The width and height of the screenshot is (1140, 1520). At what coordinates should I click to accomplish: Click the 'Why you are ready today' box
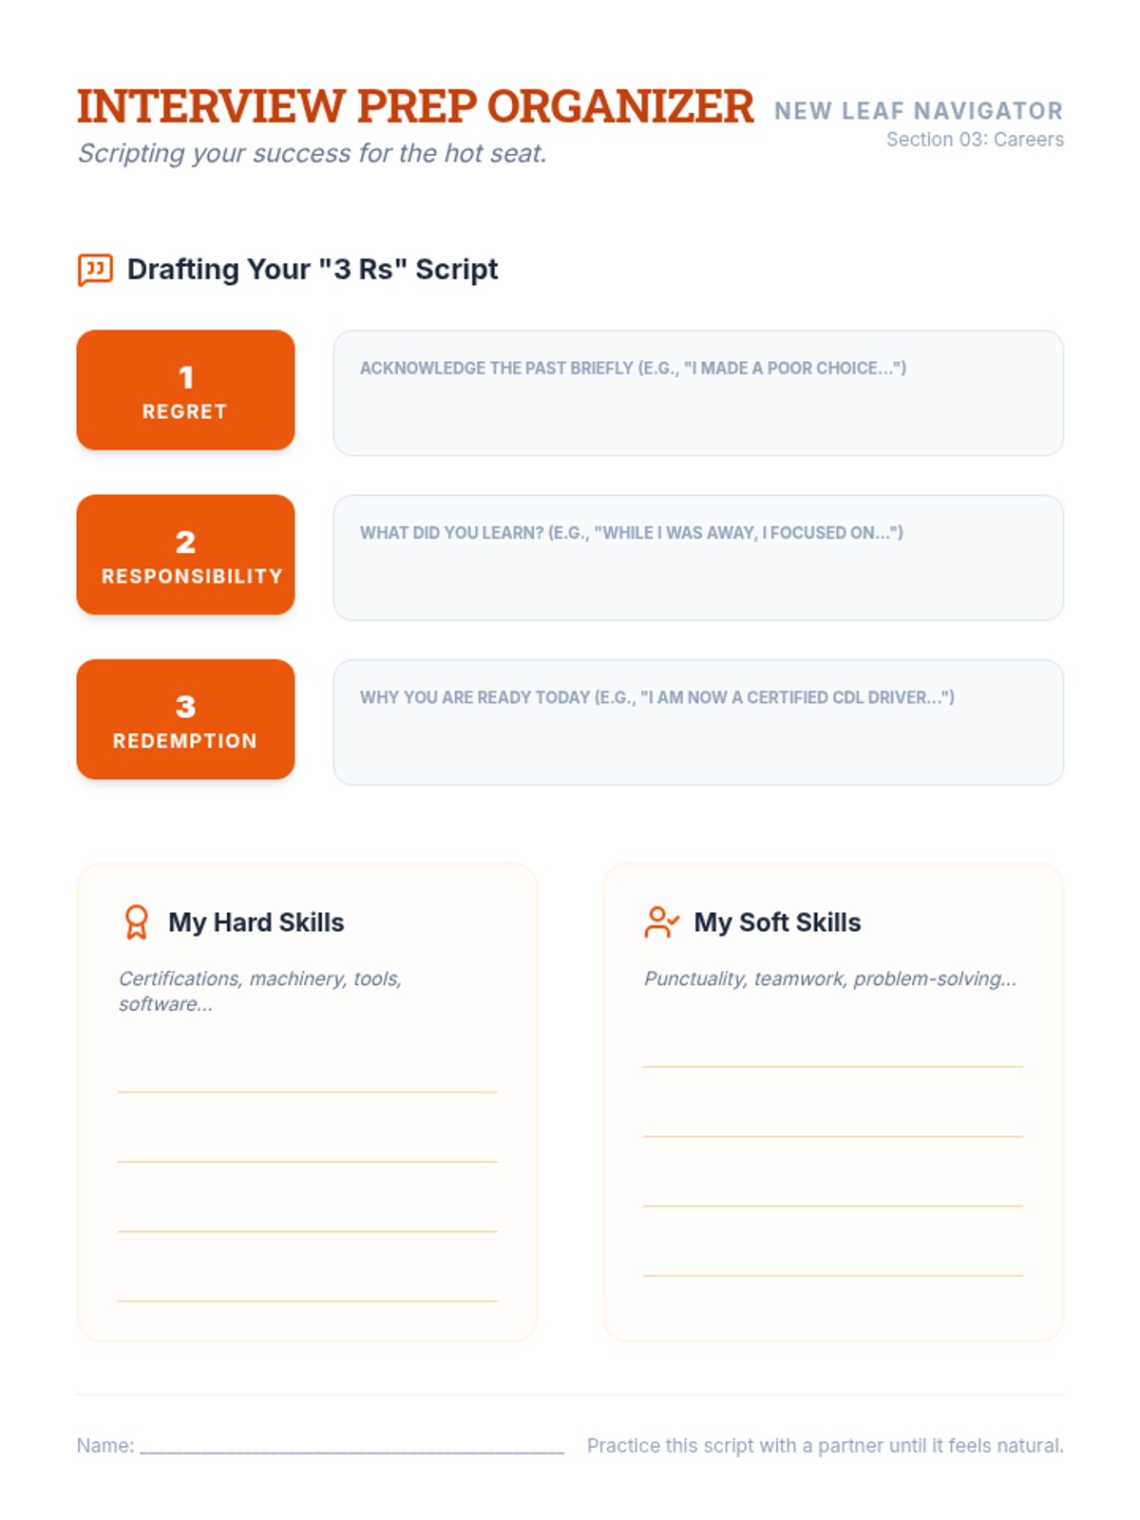click(698, 722)
